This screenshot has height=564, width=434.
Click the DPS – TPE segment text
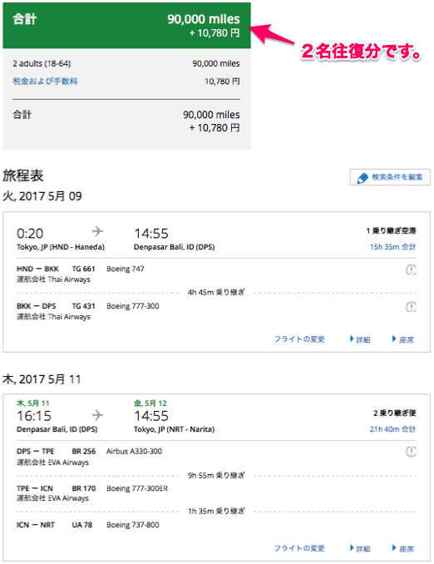(x=36, y=451)
